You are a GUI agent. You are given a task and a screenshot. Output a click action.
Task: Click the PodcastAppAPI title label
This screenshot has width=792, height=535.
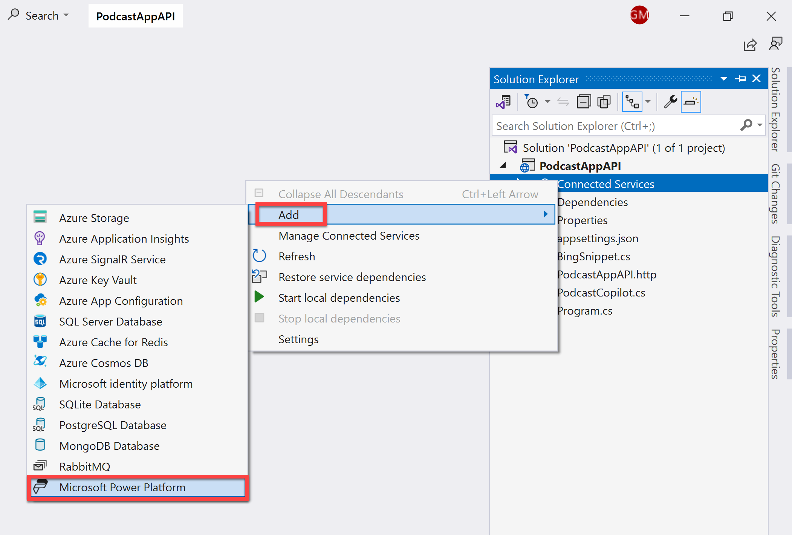(x=136, y=16)
